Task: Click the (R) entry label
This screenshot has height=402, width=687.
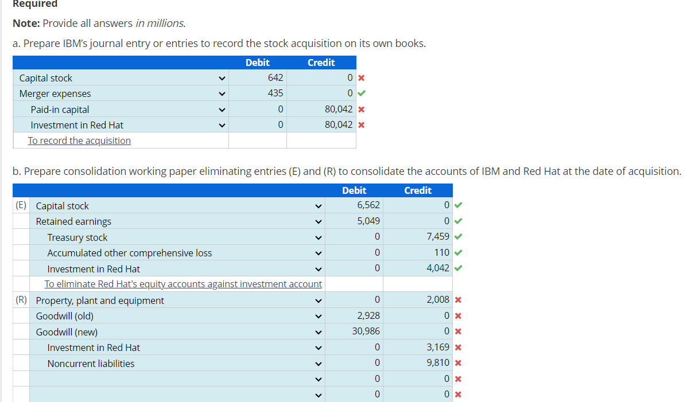Action: [x=21, y=299]
